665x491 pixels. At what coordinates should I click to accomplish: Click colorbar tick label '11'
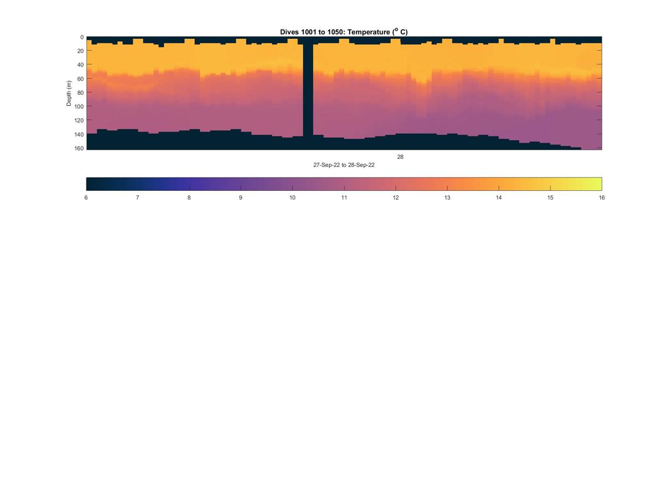pos(344,198)
